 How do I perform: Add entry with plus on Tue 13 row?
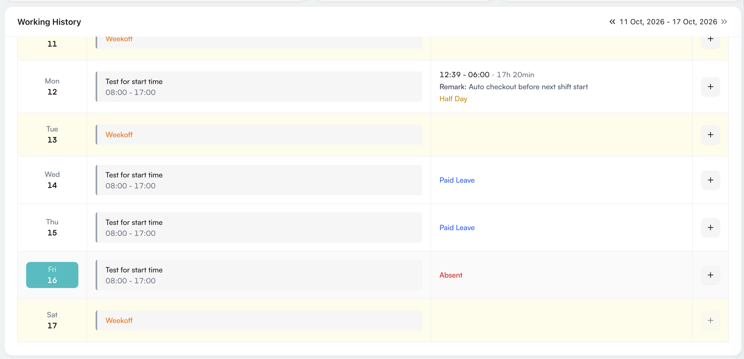711,135
